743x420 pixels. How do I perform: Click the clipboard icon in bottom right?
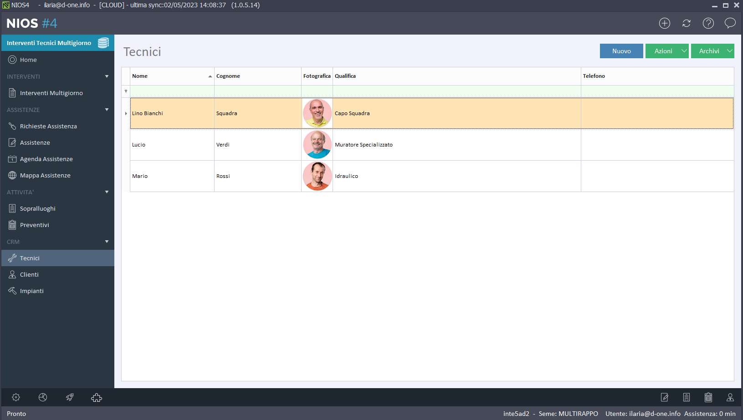pyautogui.click(x=708, y=397)
